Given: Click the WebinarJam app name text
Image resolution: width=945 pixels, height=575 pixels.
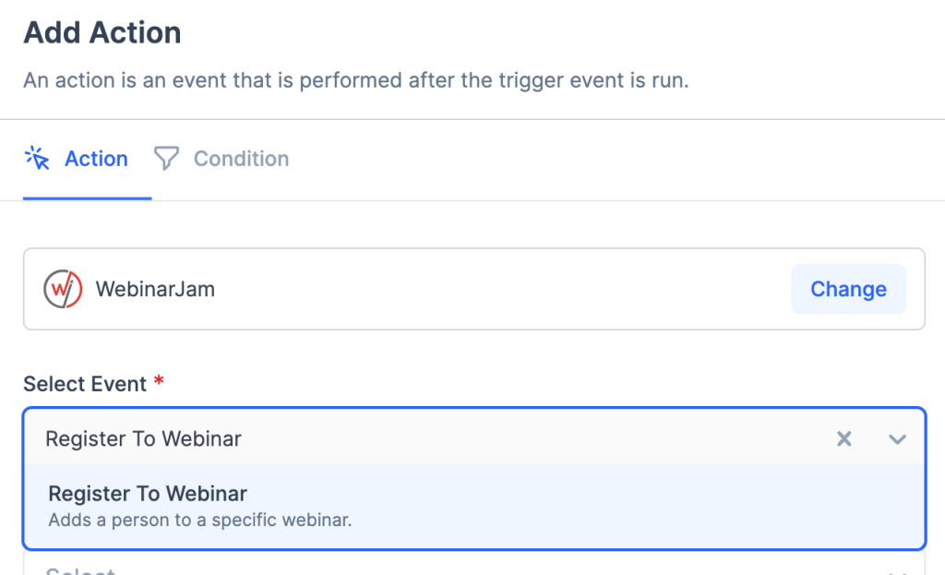Looking at the screenshot, I should pyautogui.click(x=155, y=289).
